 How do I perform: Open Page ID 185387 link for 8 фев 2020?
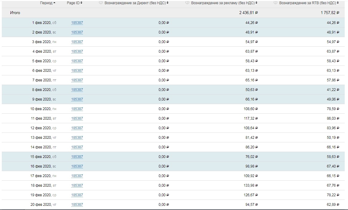click(x=77, y=90)
